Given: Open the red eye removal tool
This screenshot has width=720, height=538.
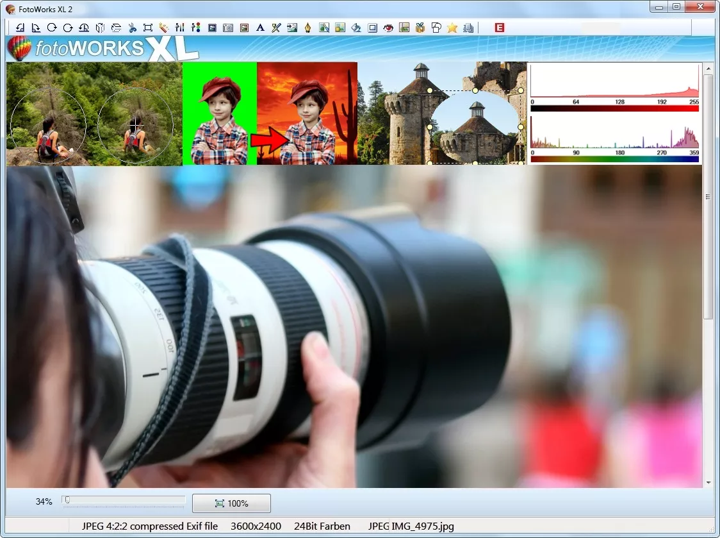Looking at the screenshot, I should [388, 28].
